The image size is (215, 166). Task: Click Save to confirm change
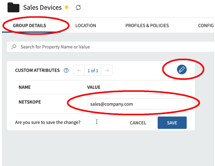(x=172, y=123)
